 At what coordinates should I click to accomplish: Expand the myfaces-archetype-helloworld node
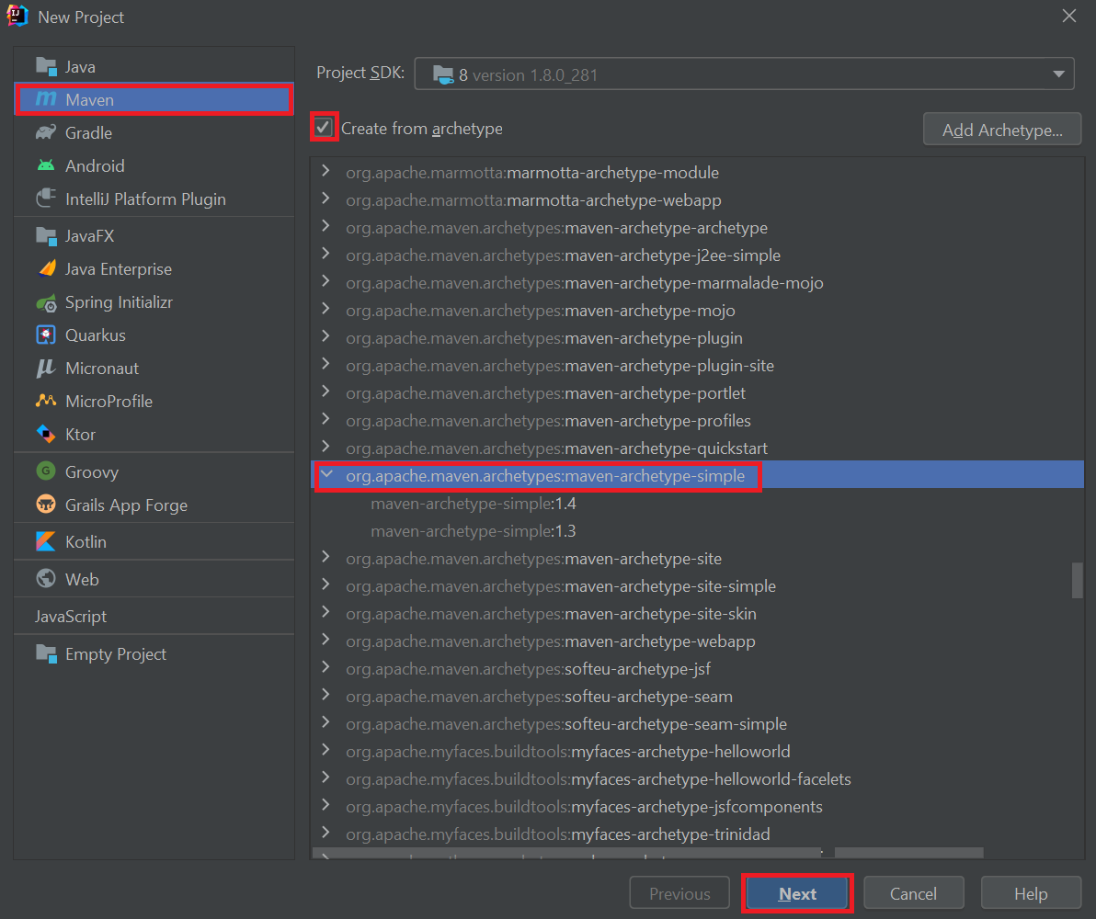[325, 751]
